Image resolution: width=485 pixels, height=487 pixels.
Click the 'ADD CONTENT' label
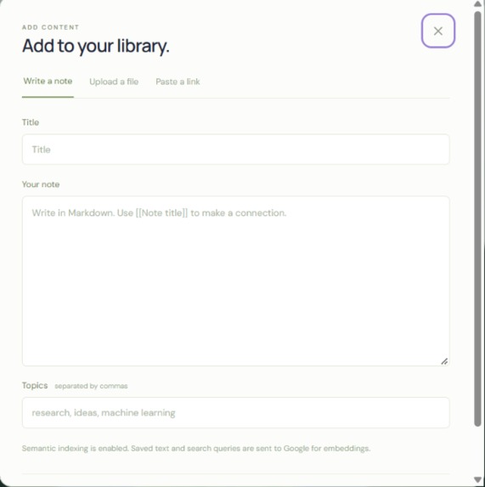[x=50, y=27]
